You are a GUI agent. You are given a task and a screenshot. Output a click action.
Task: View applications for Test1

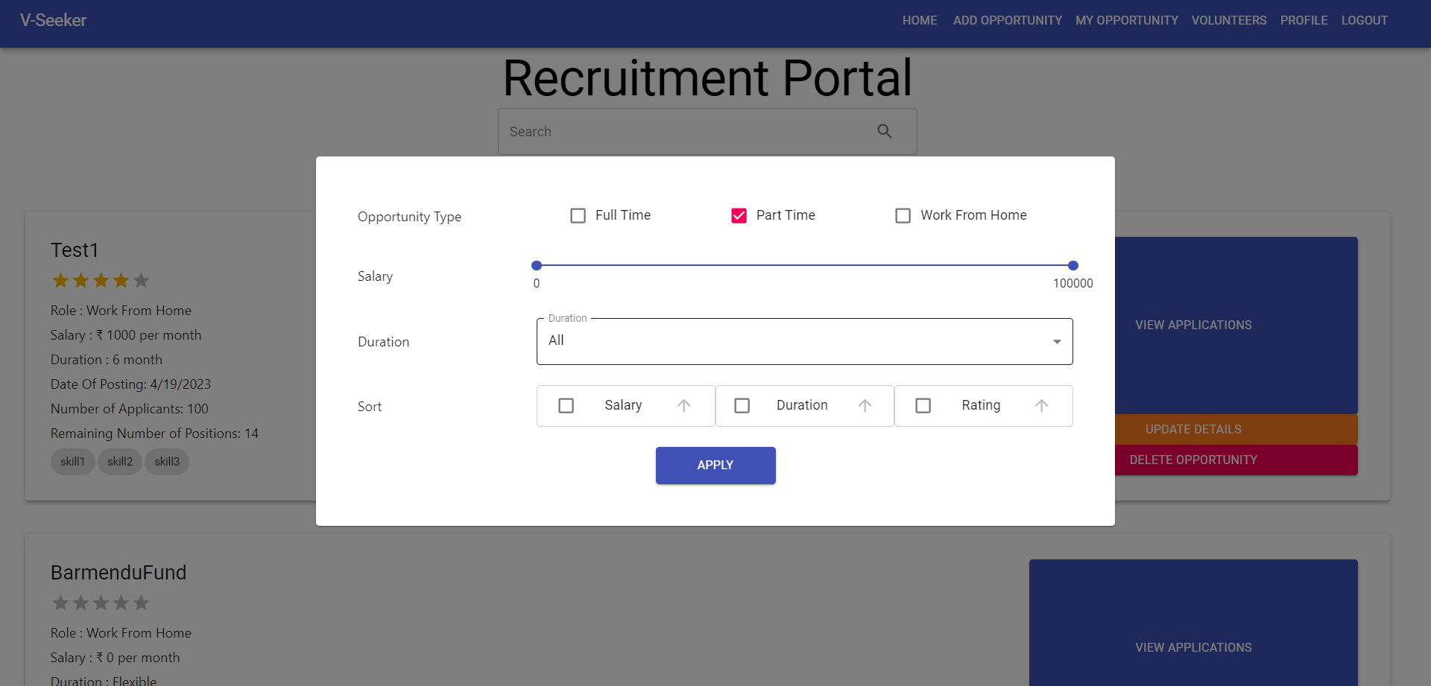[x=1193, y=325]
